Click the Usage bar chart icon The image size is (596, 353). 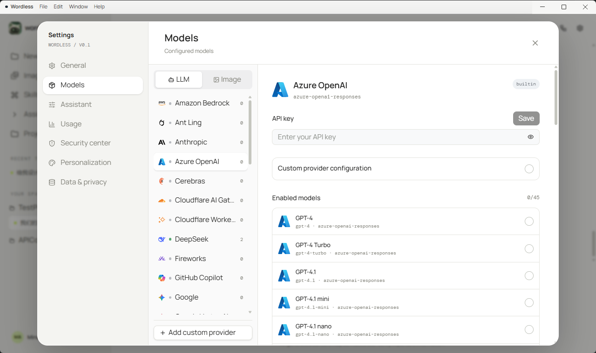(52, 124)
